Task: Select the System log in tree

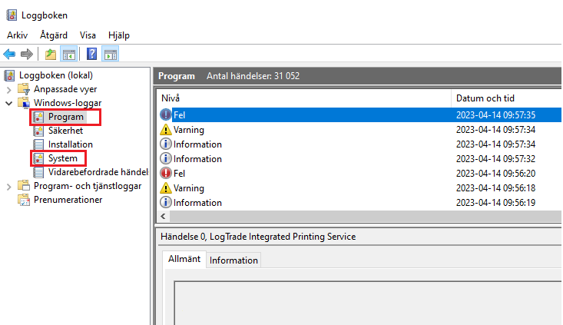Action: [x=63, y=158]
